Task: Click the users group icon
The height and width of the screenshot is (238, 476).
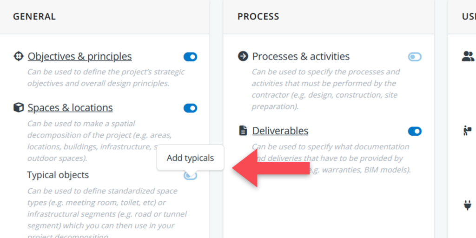Action: coord(468,57)
